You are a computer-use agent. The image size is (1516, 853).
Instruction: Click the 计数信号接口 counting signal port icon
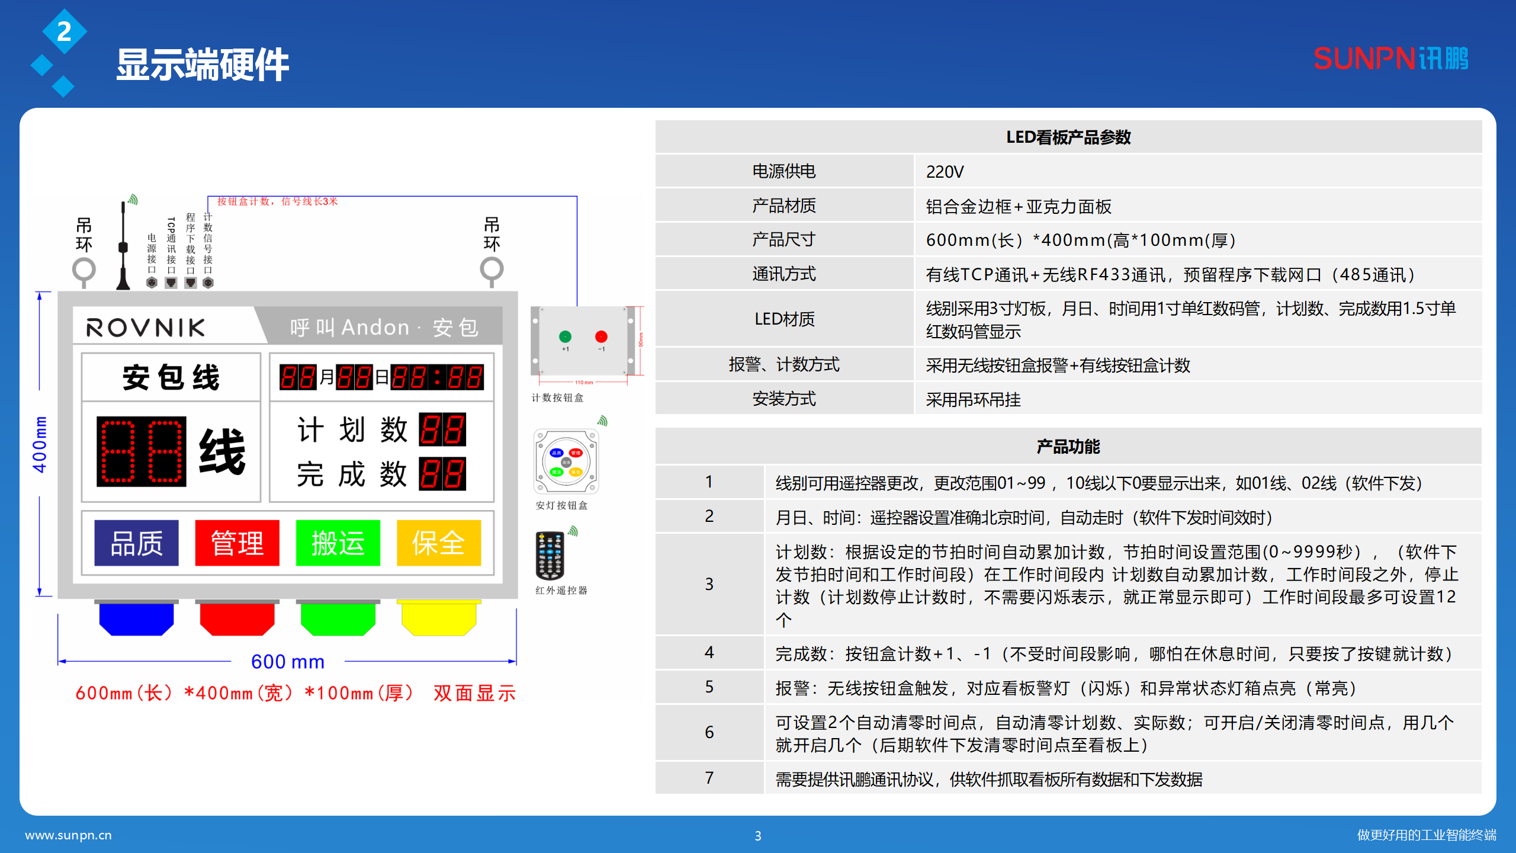[x=208, y=284]
